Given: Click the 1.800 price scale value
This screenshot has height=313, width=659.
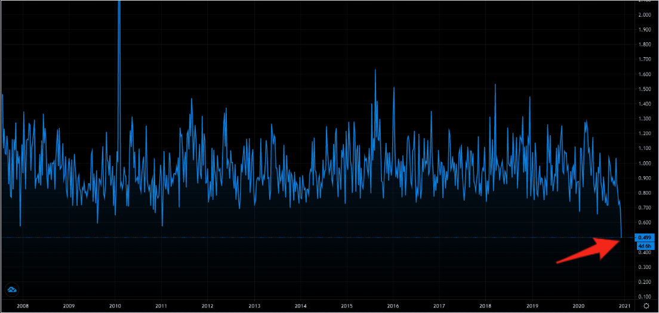Looking at the screenshot, I should coord(644,45).
